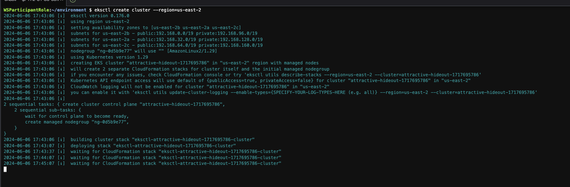
Task: Click the 'subnets for us-east-2a' line
Action: pos(133,39)
